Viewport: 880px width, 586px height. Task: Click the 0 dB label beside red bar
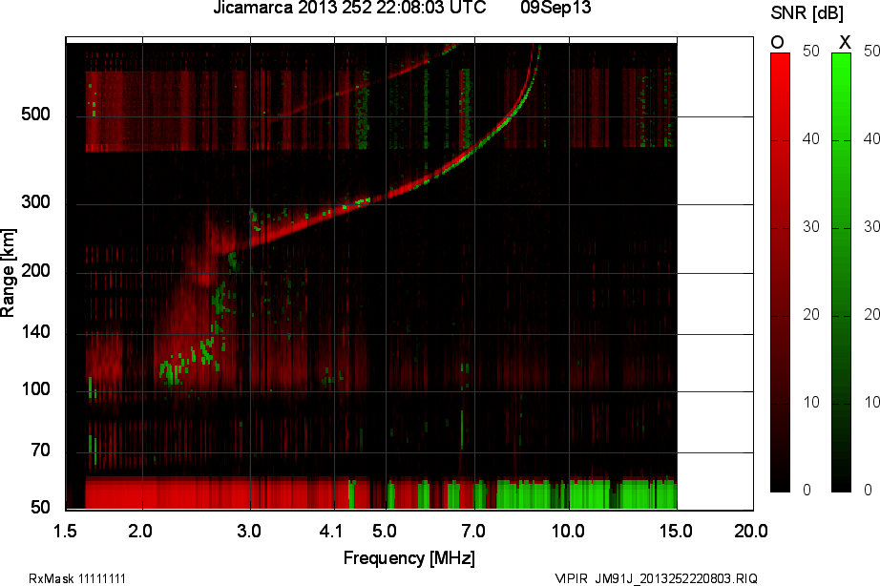(807, 490)
